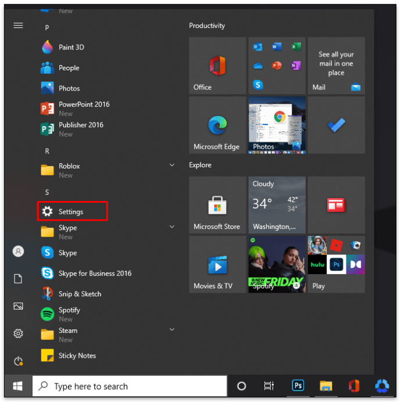The image size is (401, 402).
Task: Jump to letter P section header
Action: 47,28
